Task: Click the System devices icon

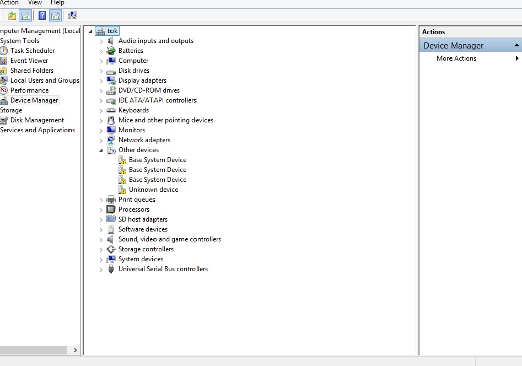Action: [111, 259]
